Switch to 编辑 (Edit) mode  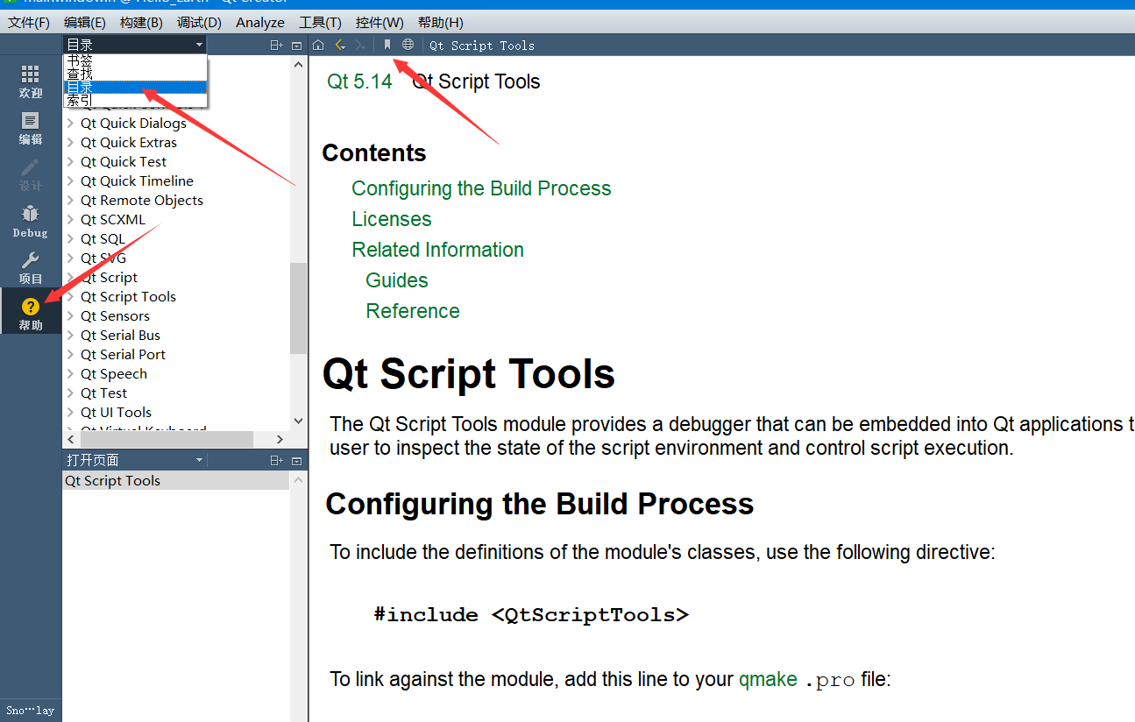click(31, 128)
